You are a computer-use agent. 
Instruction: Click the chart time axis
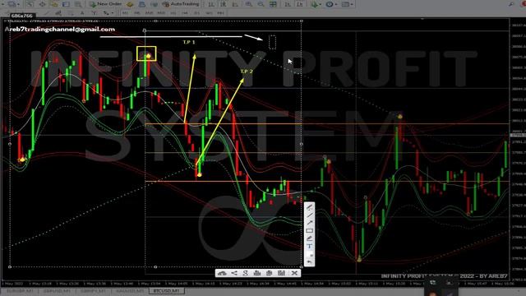tap(255, 284)
